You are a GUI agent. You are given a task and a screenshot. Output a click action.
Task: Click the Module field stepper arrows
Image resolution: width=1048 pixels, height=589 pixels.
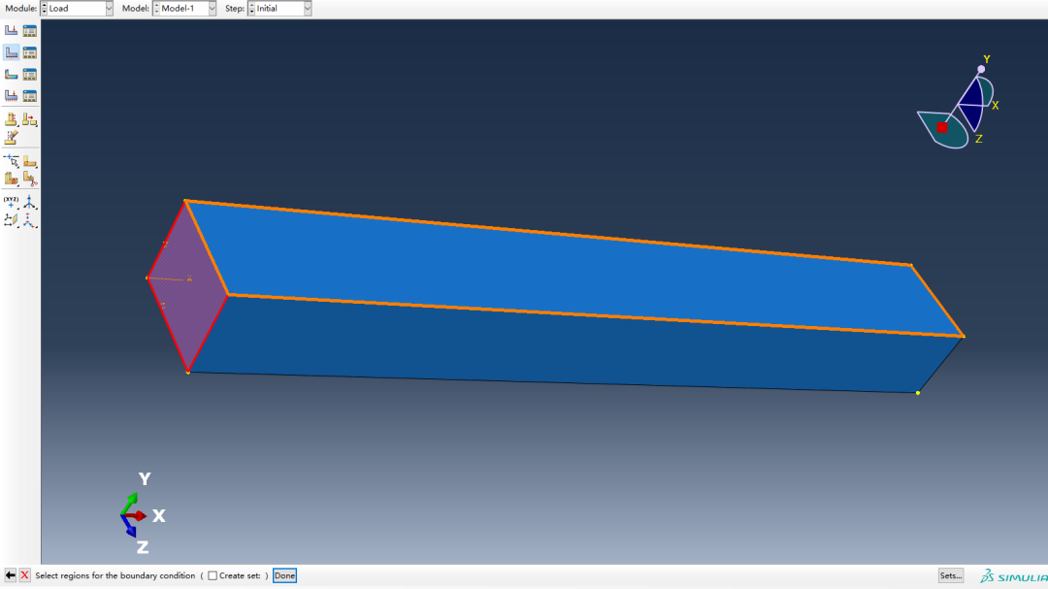click(x=44, y=9)
